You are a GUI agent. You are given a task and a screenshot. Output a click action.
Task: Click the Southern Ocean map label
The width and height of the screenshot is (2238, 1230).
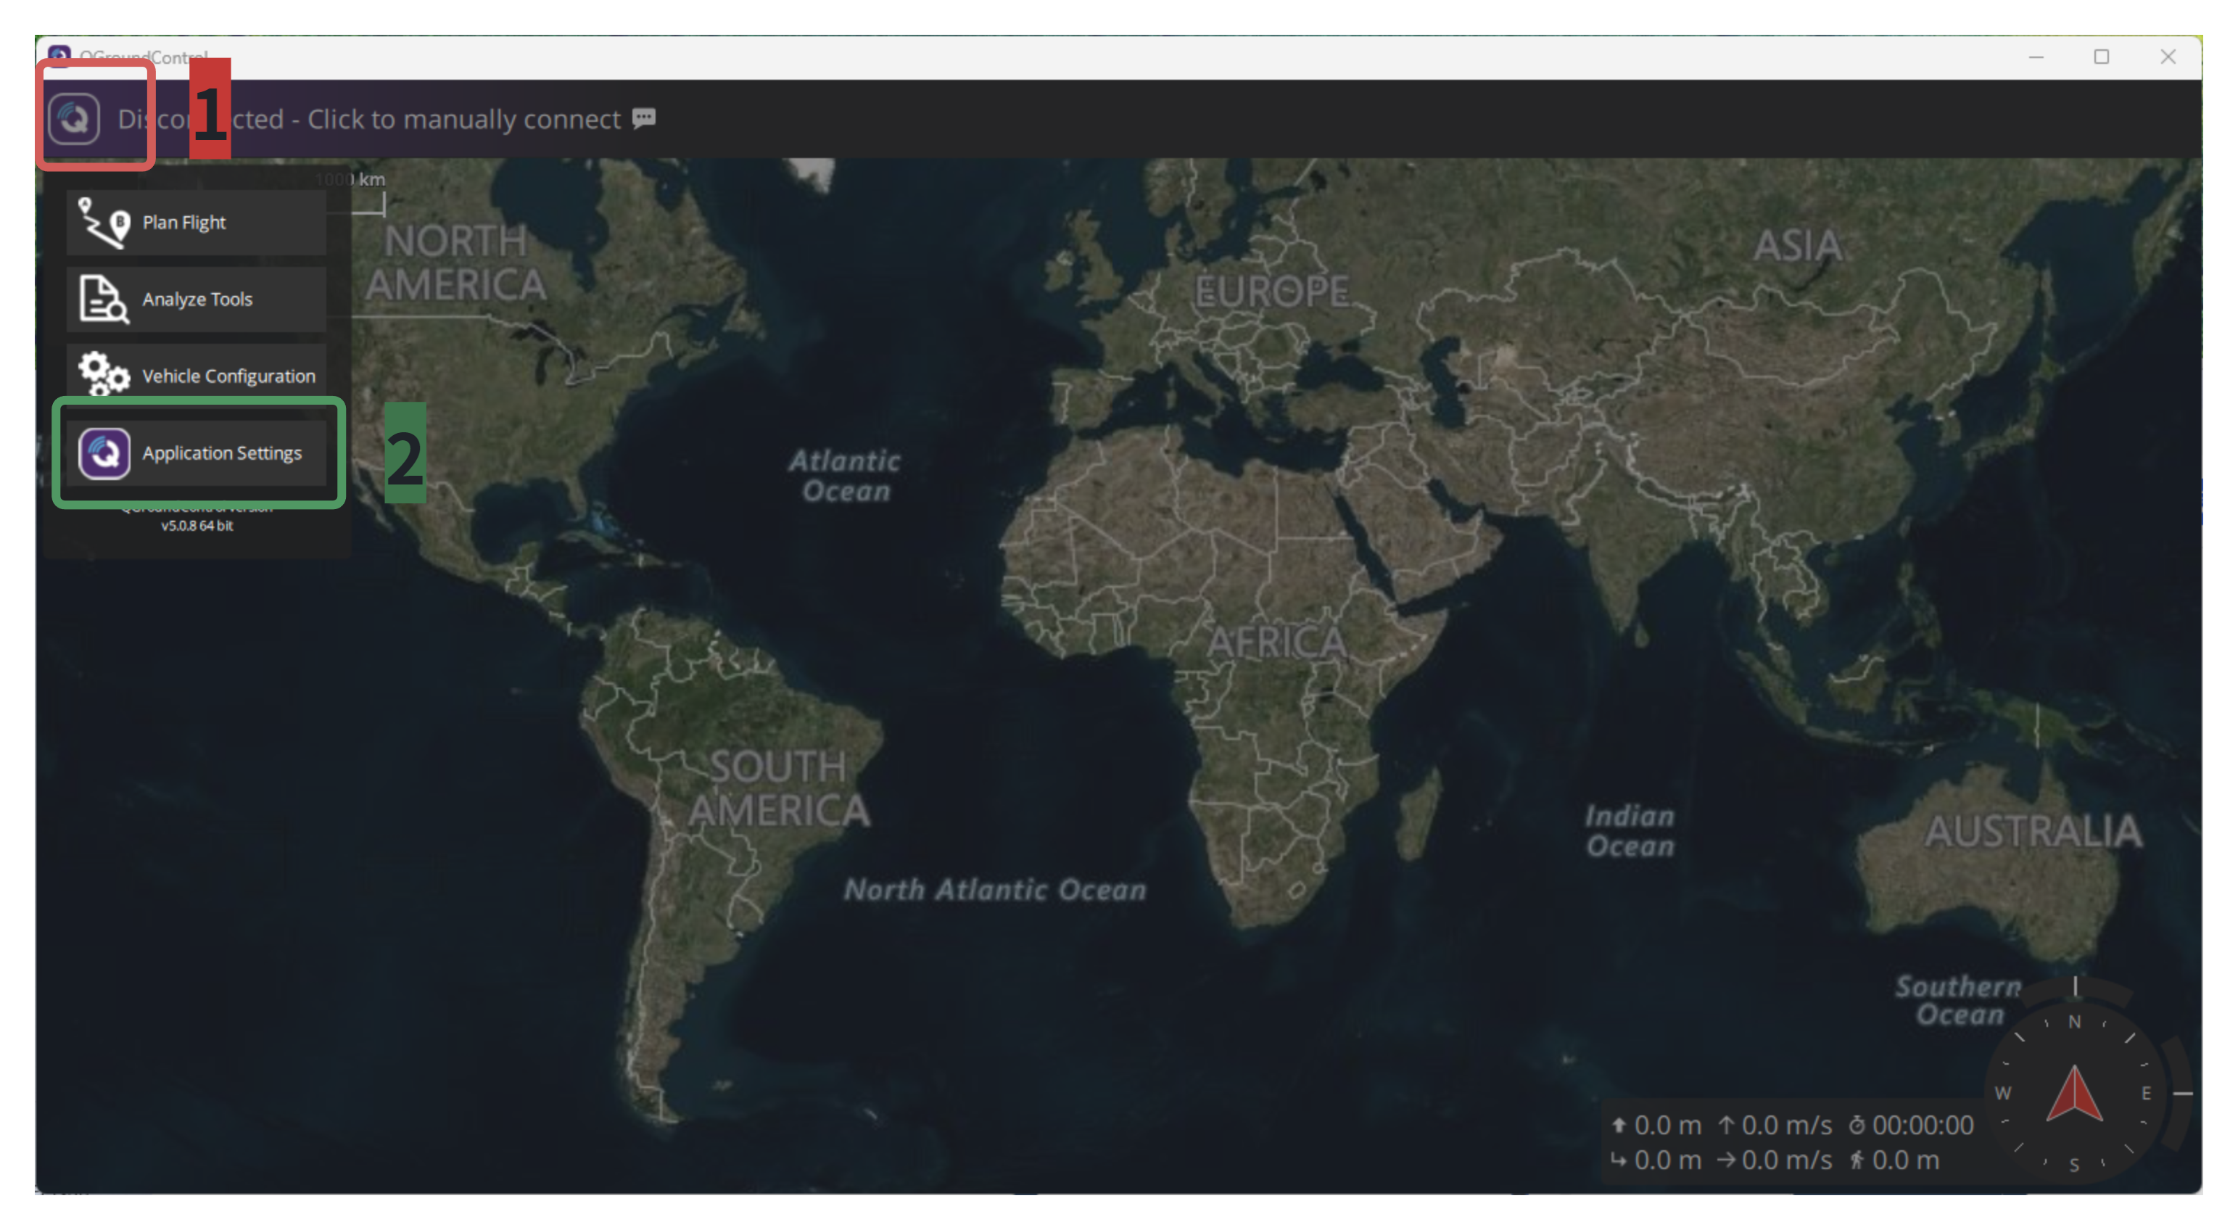click(x=1959, y=1001)
